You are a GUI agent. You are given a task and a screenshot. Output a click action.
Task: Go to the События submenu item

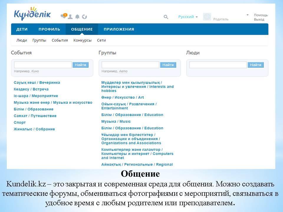click(60, 40)
